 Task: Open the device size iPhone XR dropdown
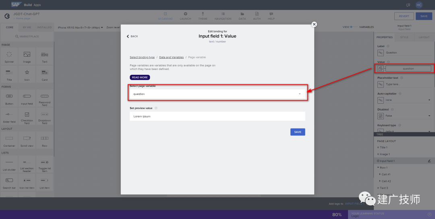click(81, 27)
